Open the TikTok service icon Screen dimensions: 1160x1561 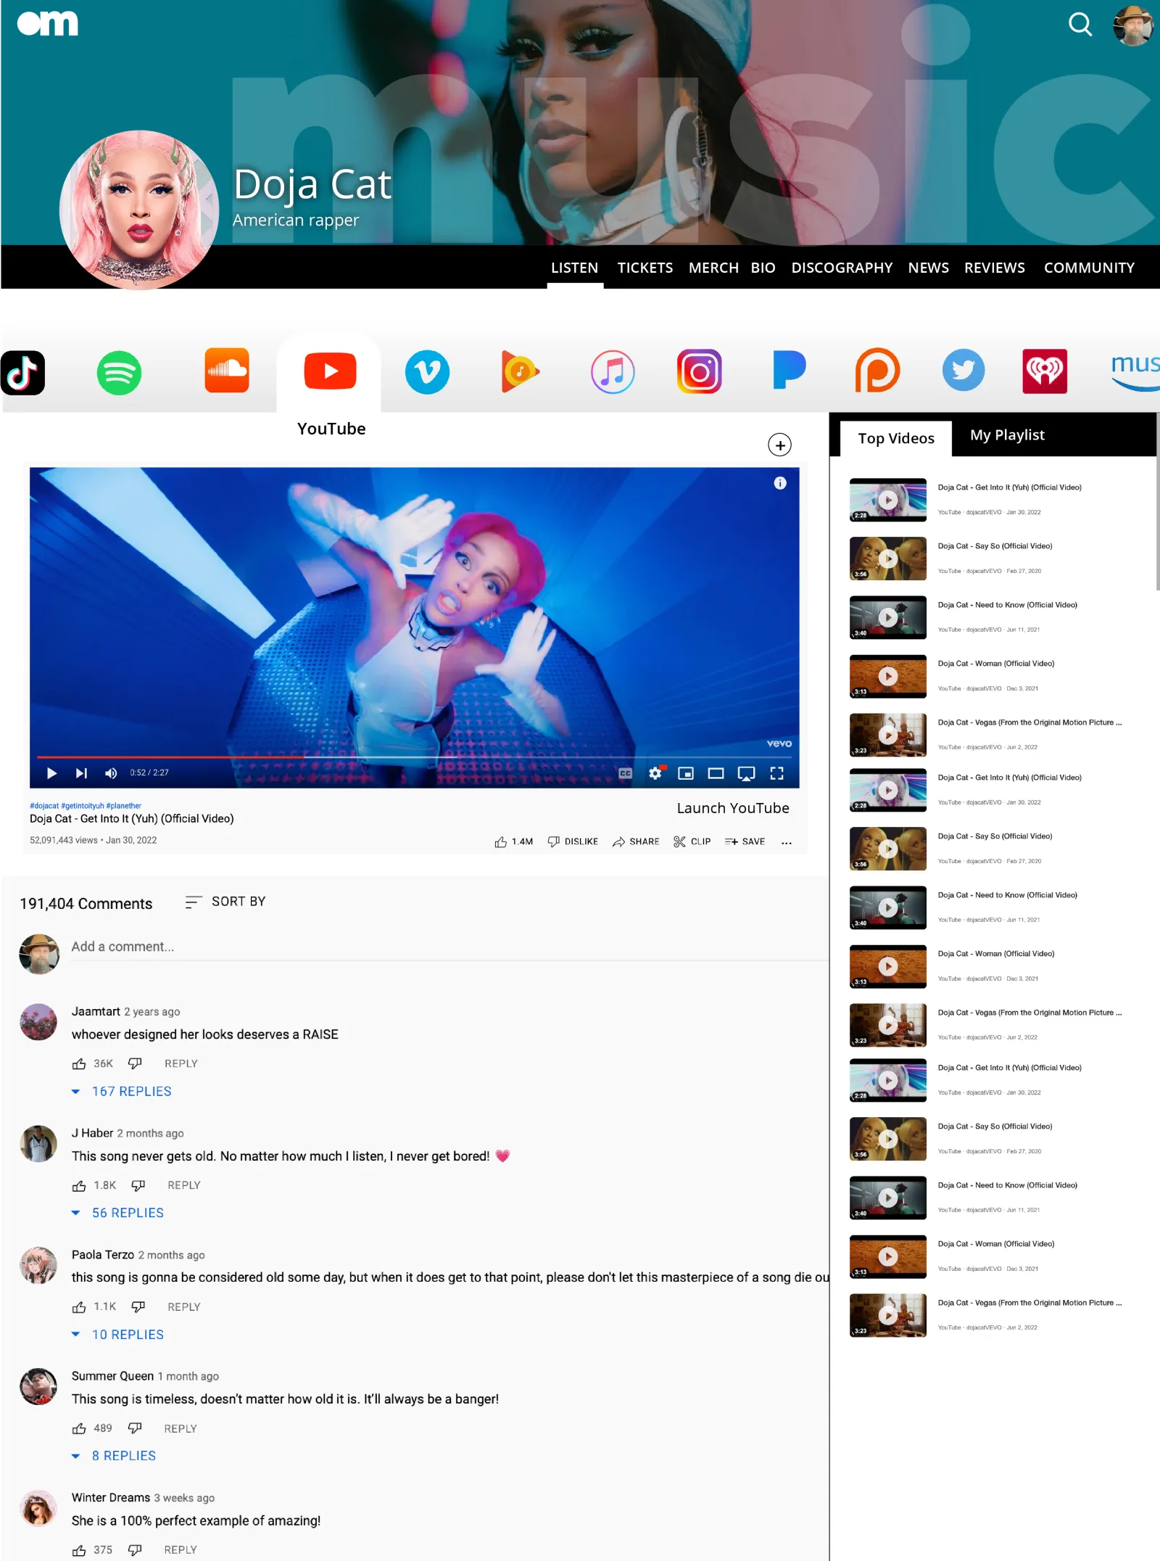tap(22, 373)
